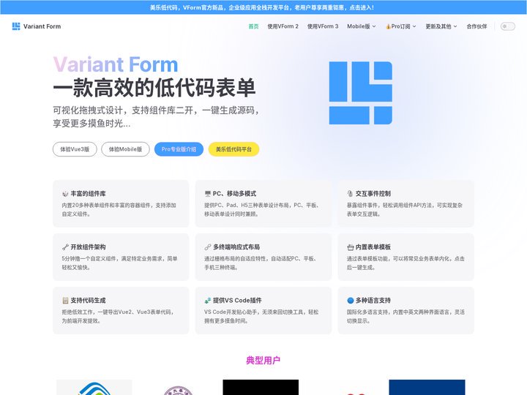The height and width of the screenshot is (395, 527).
Task: Click the 内置表单模板 feature title
Action: [373, 247]
